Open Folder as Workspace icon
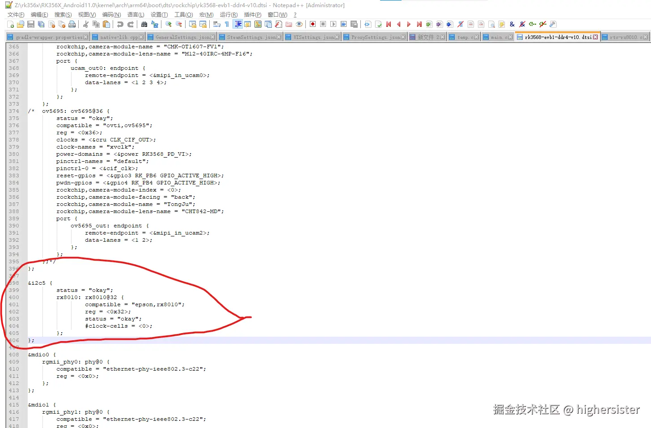651x428 pixels. tap(289, 24)
